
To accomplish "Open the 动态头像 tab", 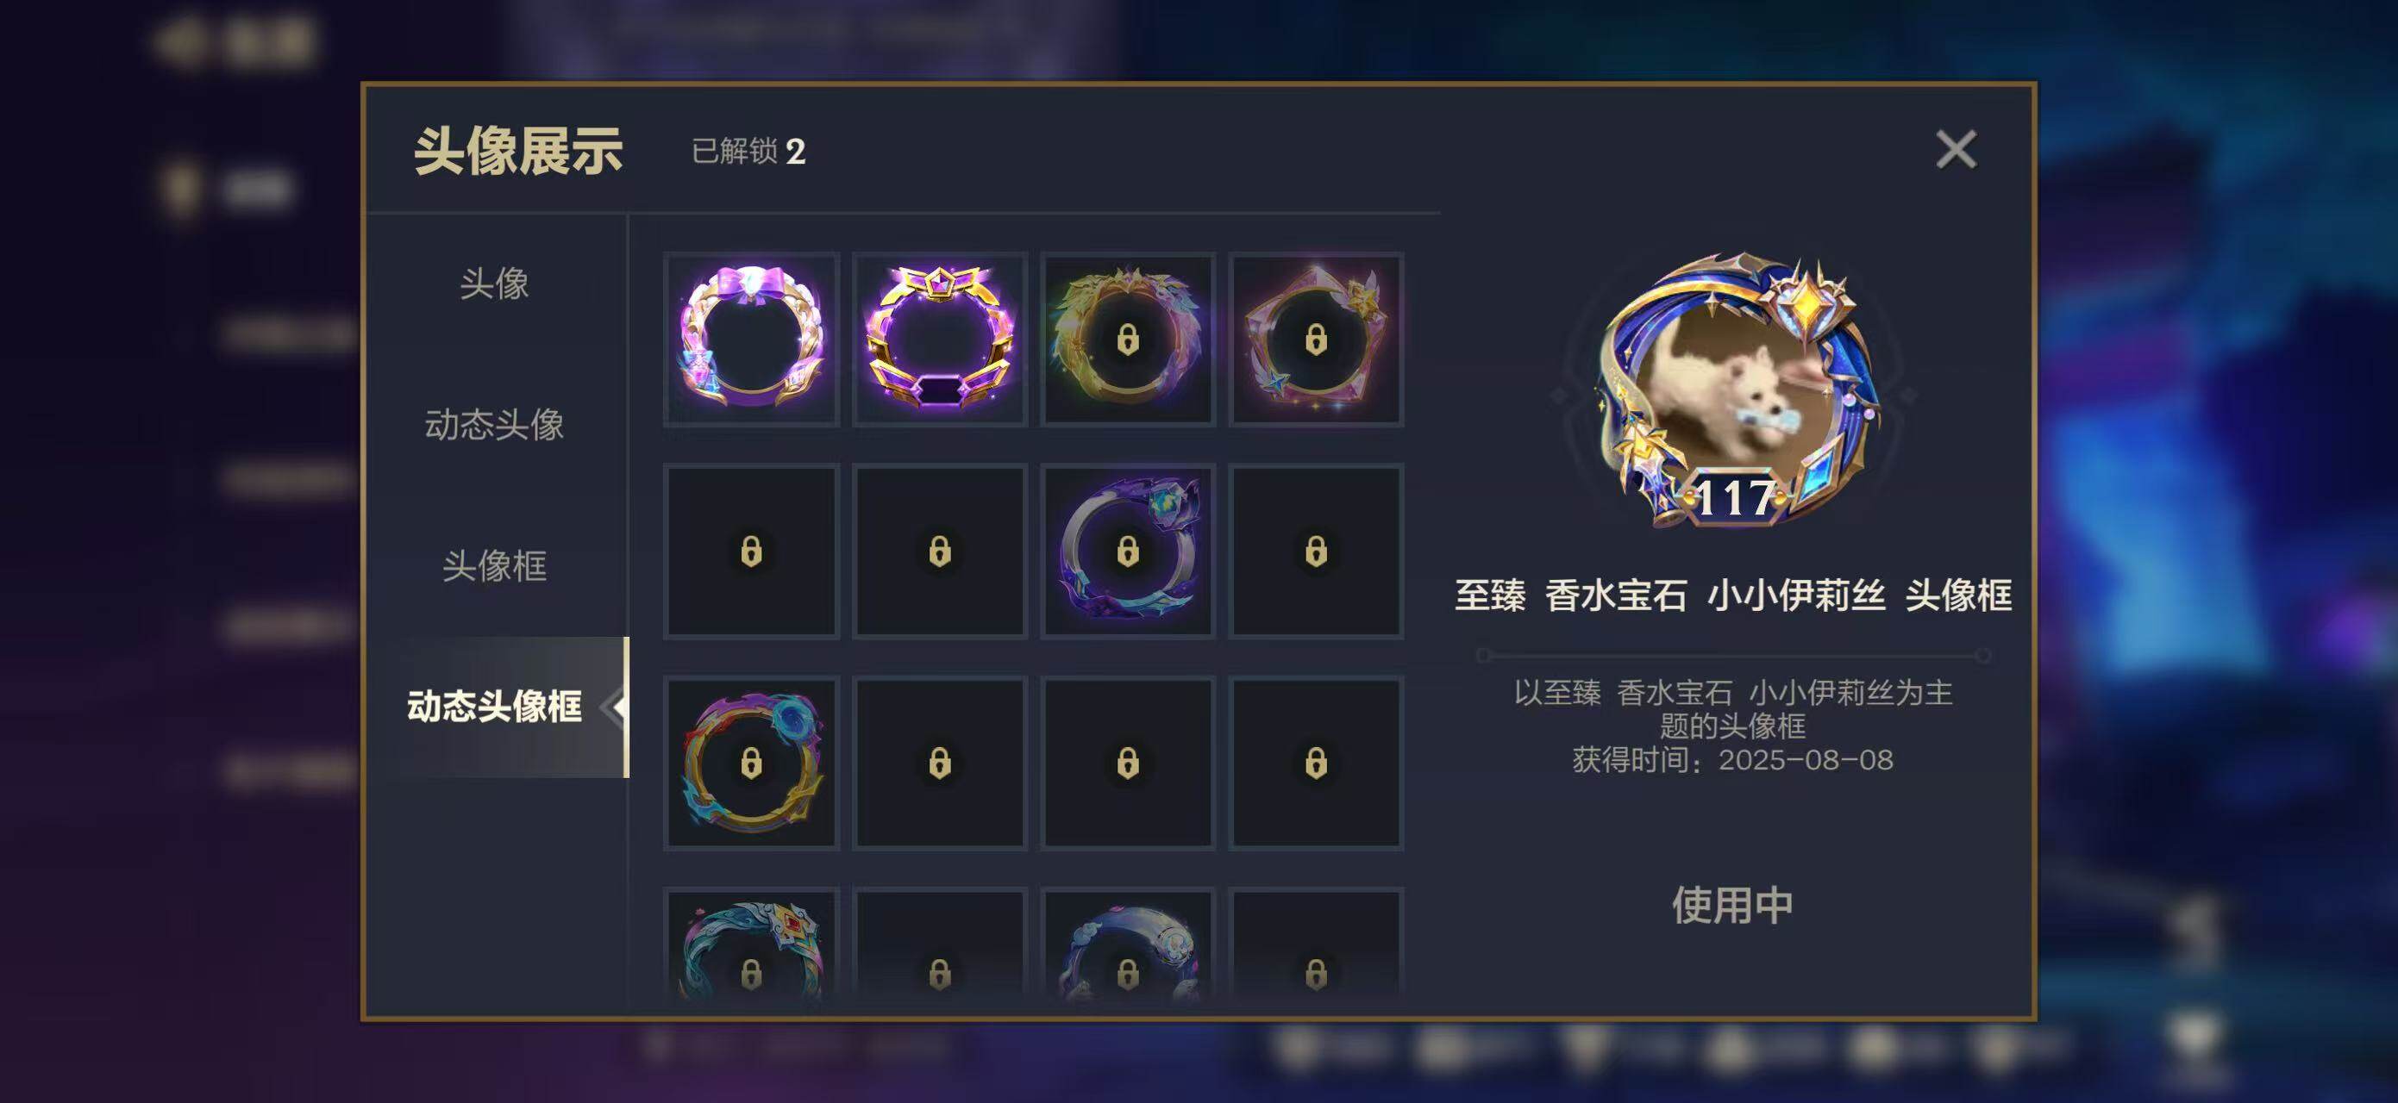I will pyautogui.click(x=494, y=425).
